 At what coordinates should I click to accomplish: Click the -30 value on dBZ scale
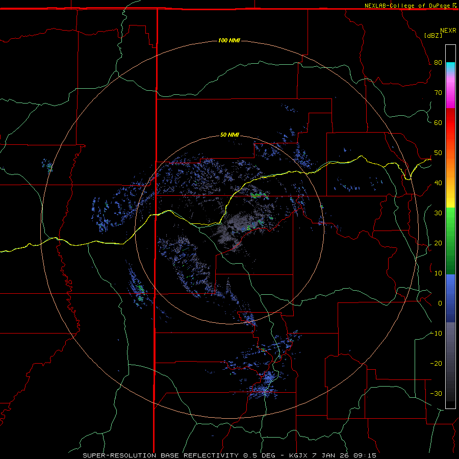436,394
